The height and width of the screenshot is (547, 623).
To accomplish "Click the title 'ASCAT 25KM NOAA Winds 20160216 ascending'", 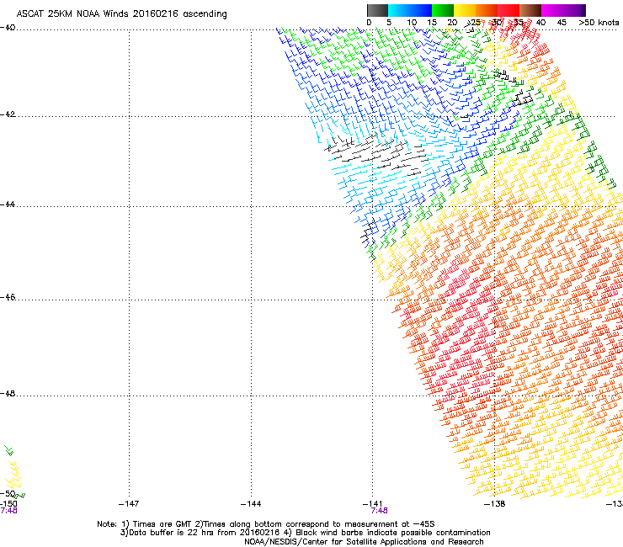I will (x=121, y=14).
